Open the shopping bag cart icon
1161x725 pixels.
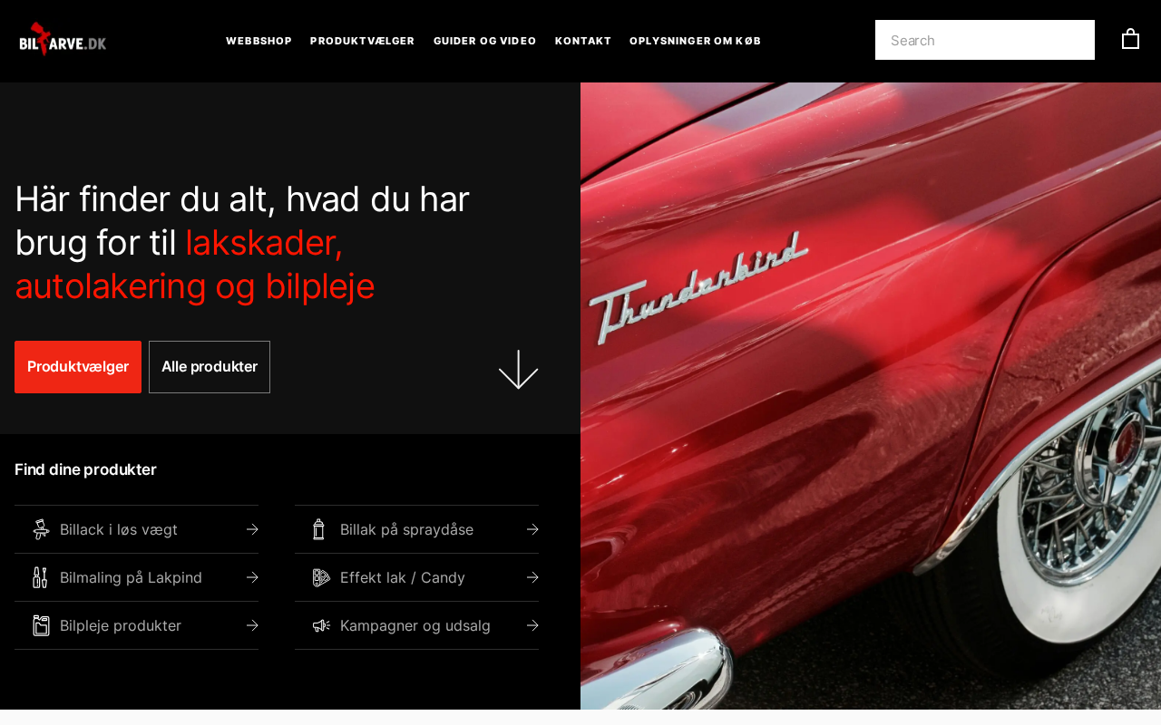tap(1130, 39)
